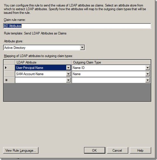Confirm with the OK button
This screenshot has width=157, height=160.
(x=95, y=150)
